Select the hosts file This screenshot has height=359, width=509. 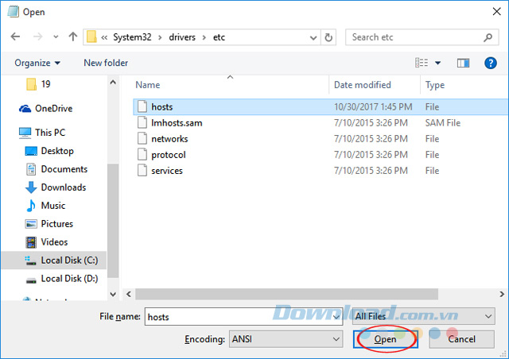321,107
